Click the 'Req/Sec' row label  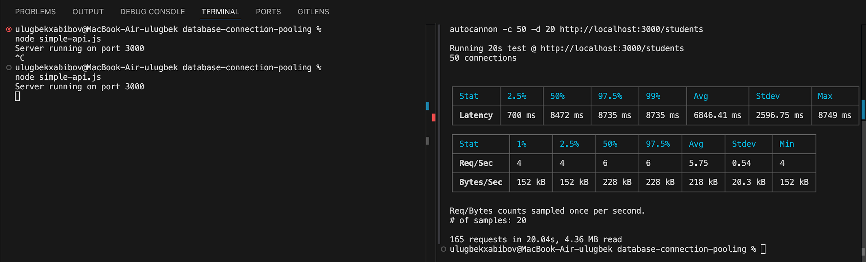tap(476, 163)
